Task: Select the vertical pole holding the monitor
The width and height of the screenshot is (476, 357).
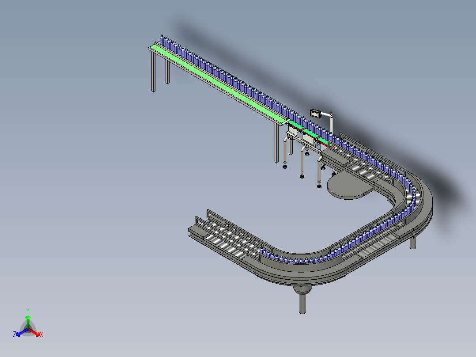Action: [331, 124]
